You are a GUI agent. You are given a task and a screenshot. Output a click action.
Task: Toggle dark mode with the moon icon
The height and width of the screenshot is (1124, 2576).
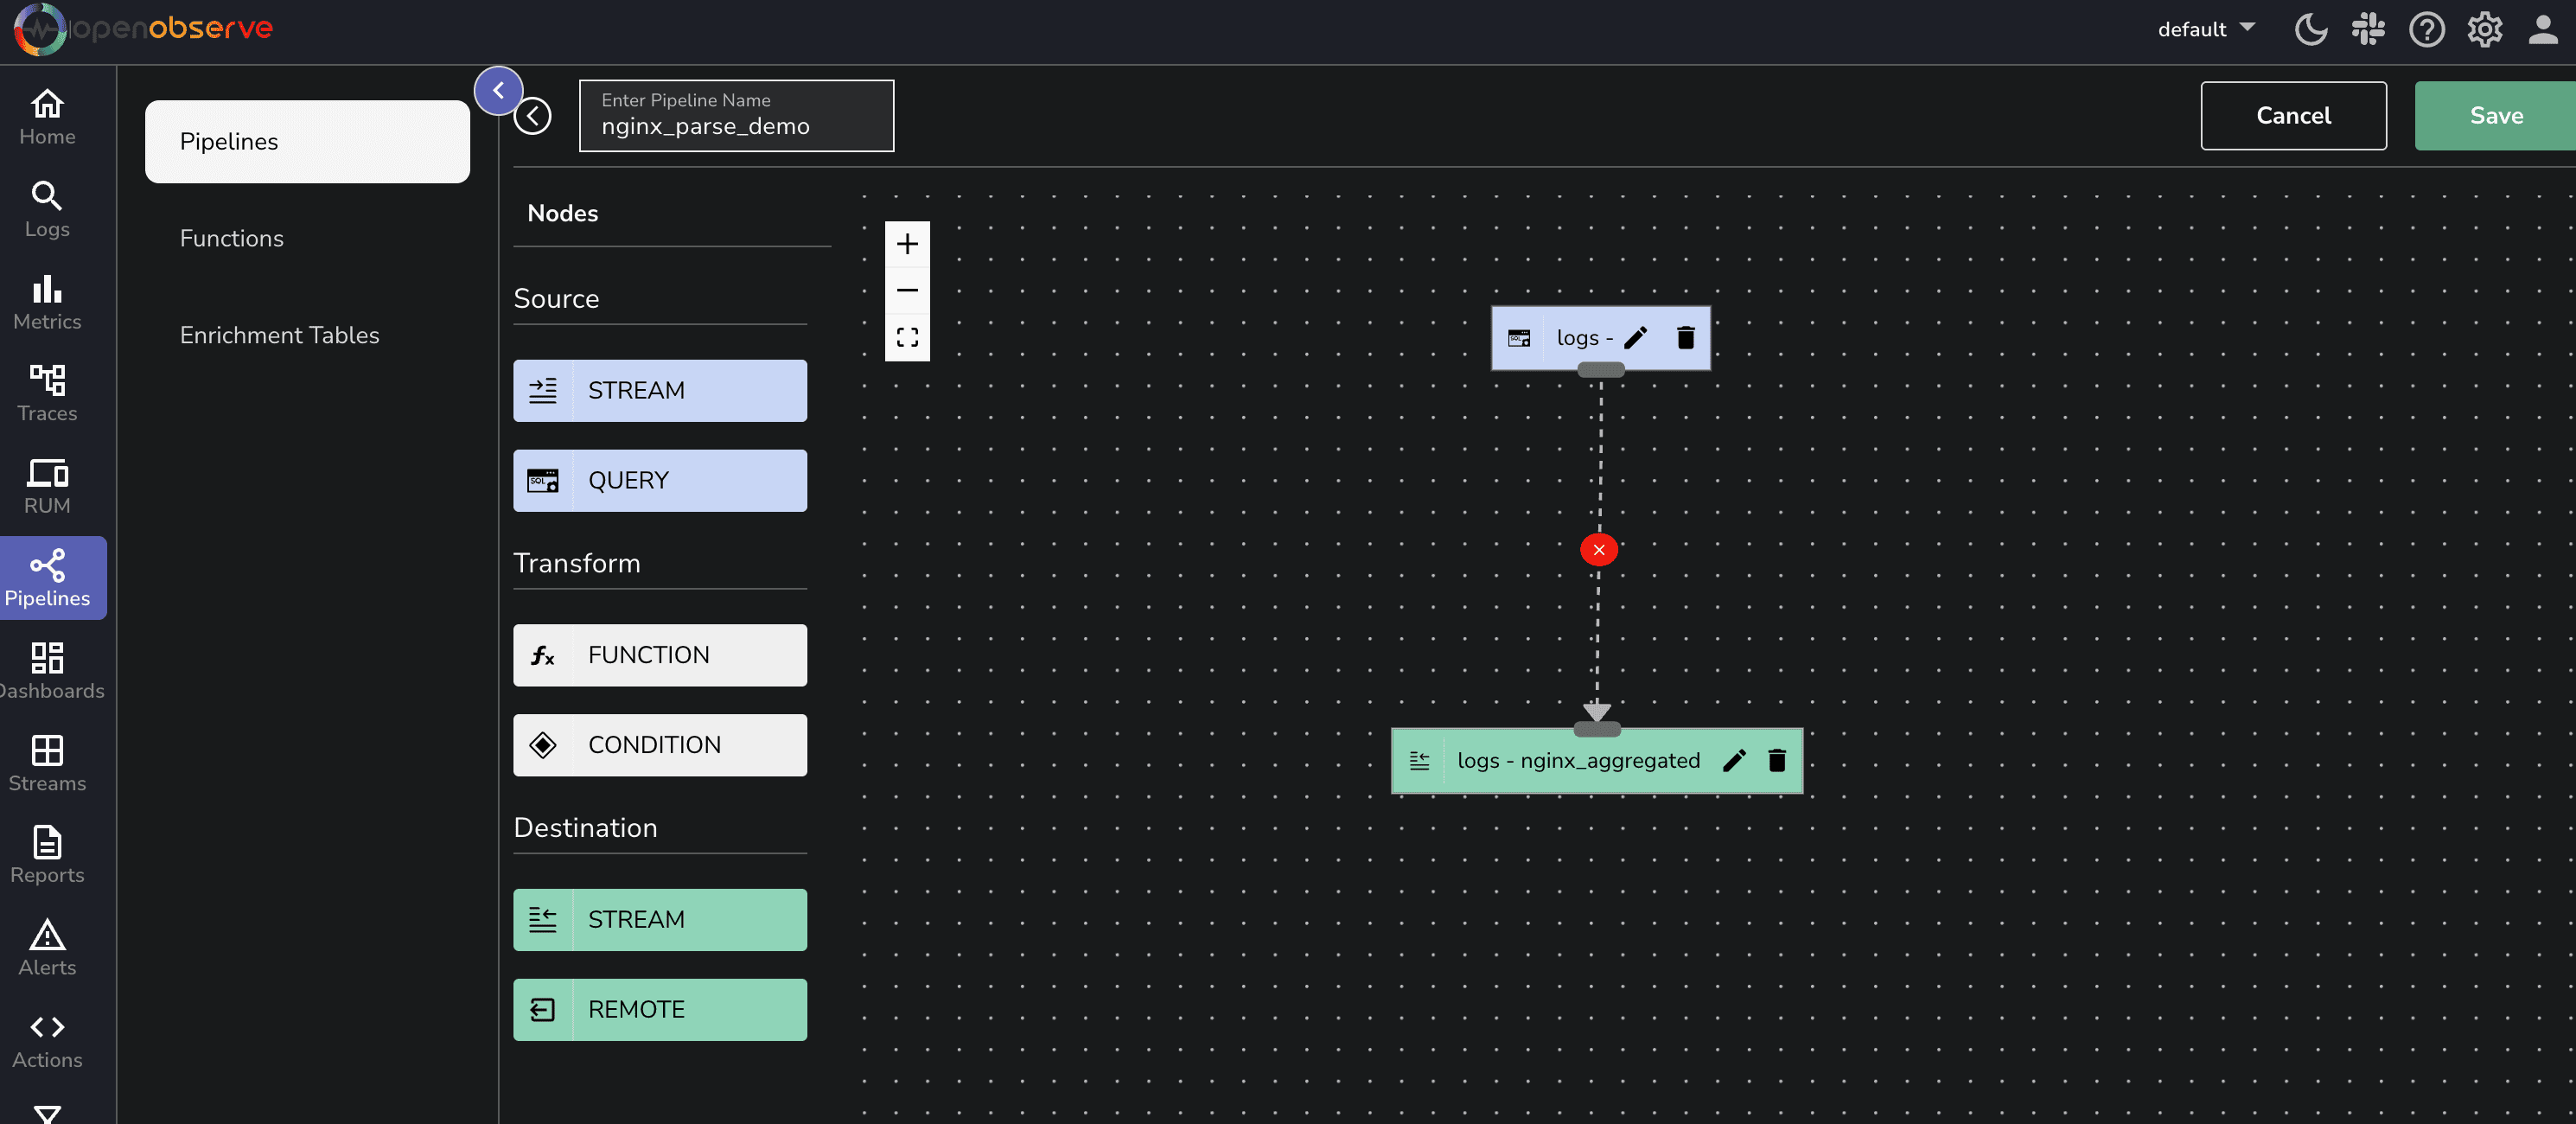(2311, 29)
